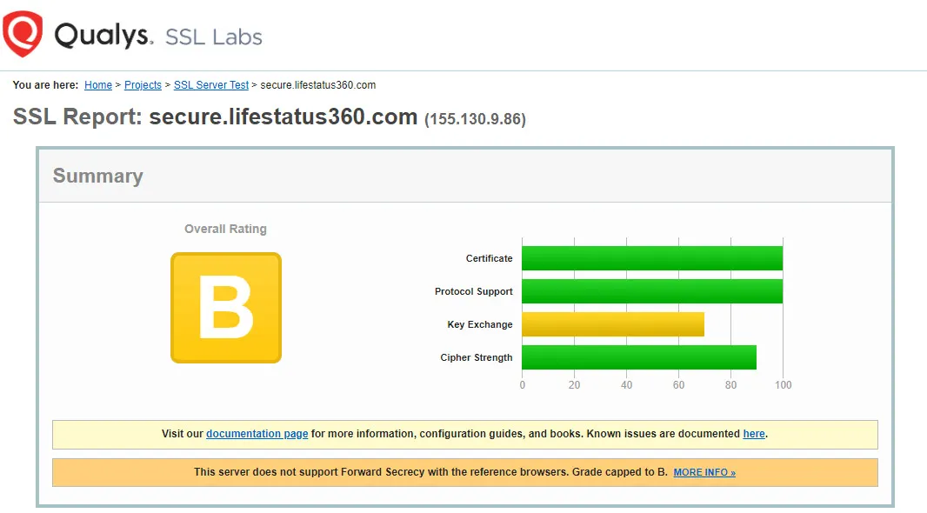Click the Cipher Strength chart label
Viewport: 927px width, 513px height.
pyautogui.click(x=477, y=357)
